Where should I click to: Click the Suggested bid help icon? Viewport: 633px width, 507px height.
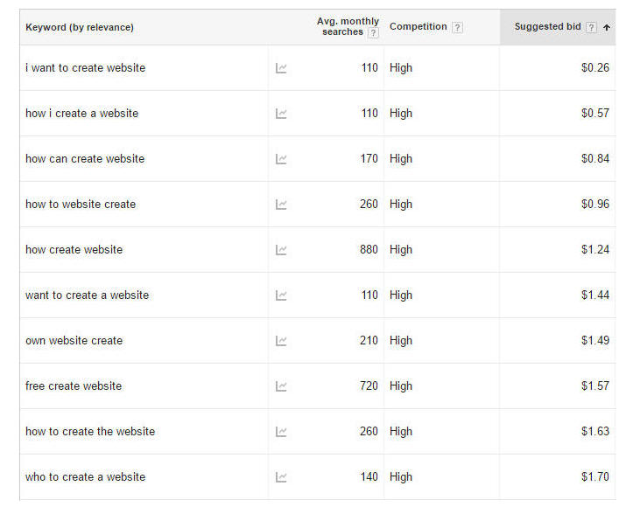[592, 27]
